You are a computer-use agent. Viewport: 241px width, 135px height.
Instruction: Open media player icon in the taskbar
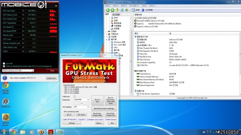(32, 132)
